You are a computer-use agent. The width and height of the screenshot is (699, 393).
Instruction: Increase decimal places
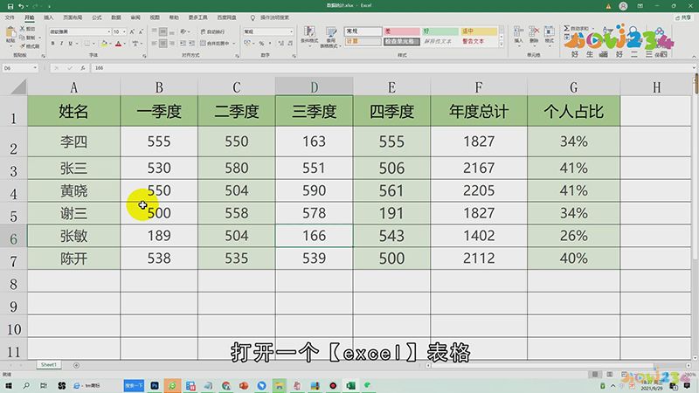pos(280,43)
